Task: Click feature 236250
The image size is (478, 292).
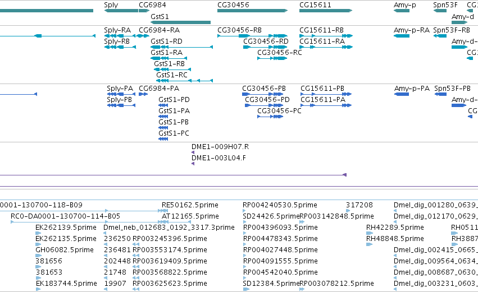Action: tap(117, 239)
